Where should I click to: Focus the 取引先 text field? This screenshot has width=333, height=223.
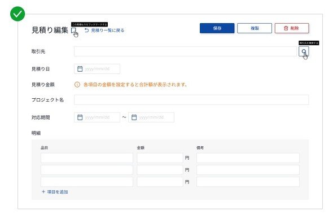click(x=185, y=51)
